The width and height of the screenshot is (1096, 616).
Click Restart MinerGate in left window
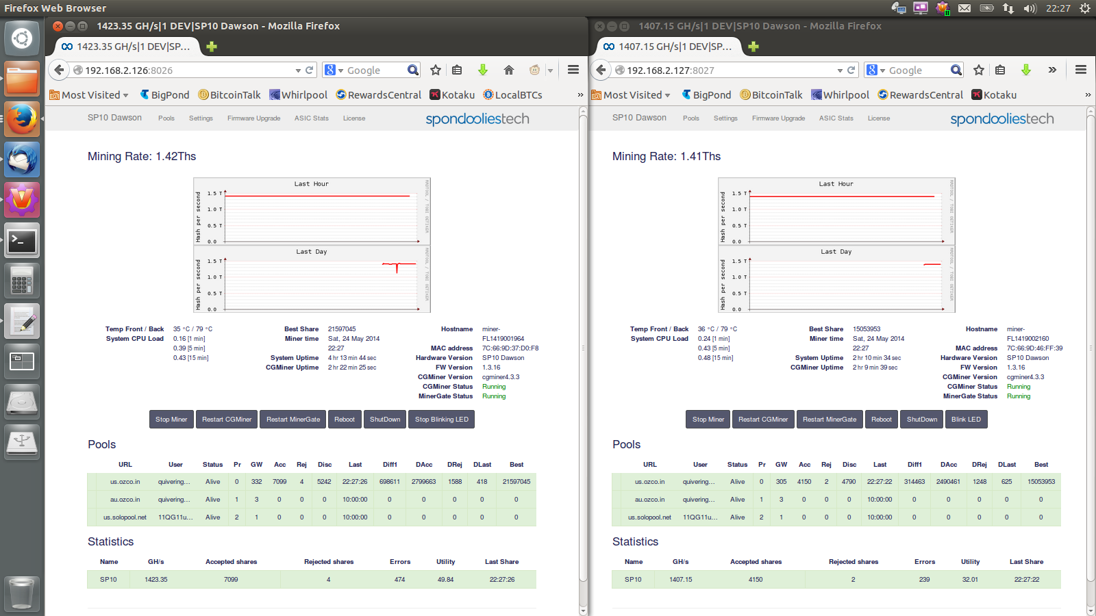tap(293, 420)
